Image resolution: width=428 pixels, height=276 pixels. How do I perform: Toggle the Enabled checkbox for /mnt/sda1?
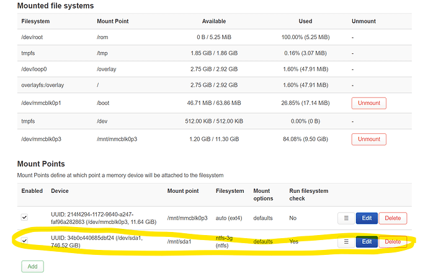[25, 241]
